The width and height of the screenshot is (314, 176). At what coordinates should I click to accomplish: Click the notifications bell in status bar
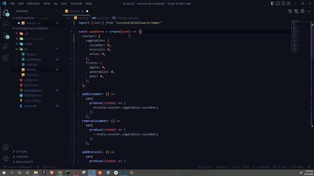pos(309,167)
